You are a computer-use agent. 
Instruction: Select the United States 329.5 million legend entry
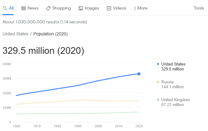click(x=171, y=67)
